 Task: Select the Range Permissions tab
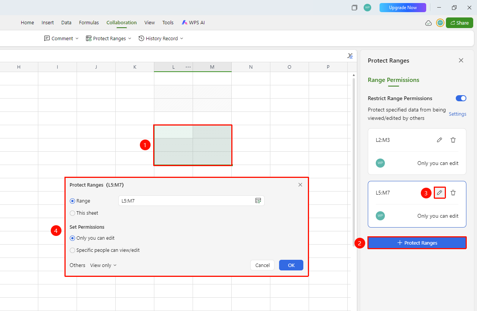pyautogui.click(x=394, y=80)
